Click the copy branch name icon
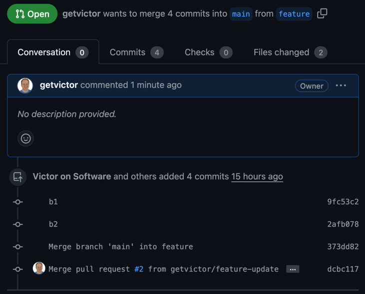This screenshot has width=365, height=294. click(x=322, y=13)
